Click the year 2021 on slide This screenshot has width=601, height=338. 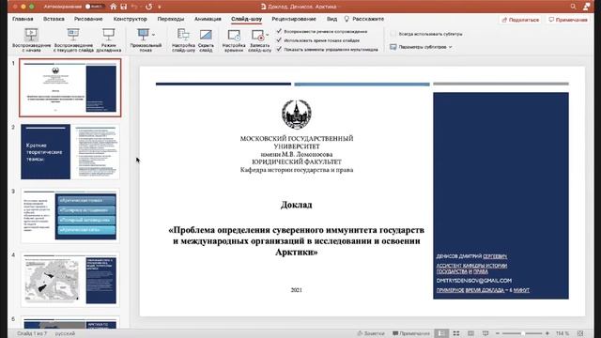click(297, 290)
